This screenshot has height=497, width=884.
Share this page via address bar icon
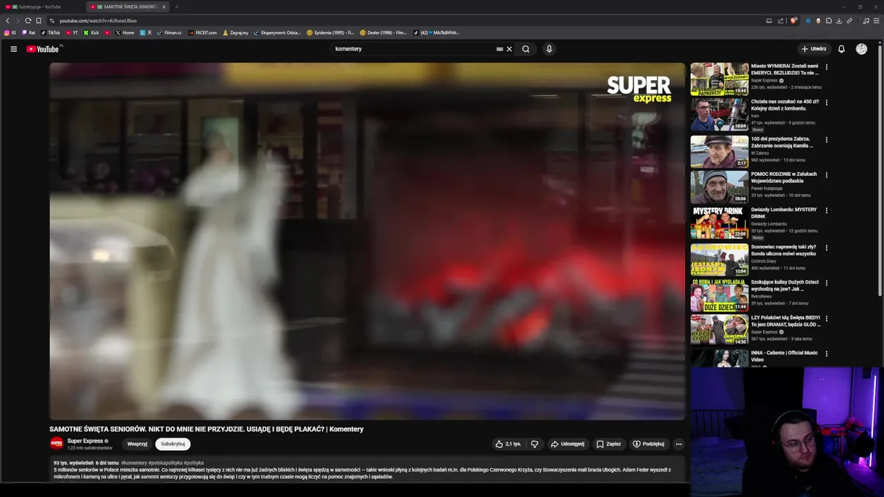click(780, 21)
